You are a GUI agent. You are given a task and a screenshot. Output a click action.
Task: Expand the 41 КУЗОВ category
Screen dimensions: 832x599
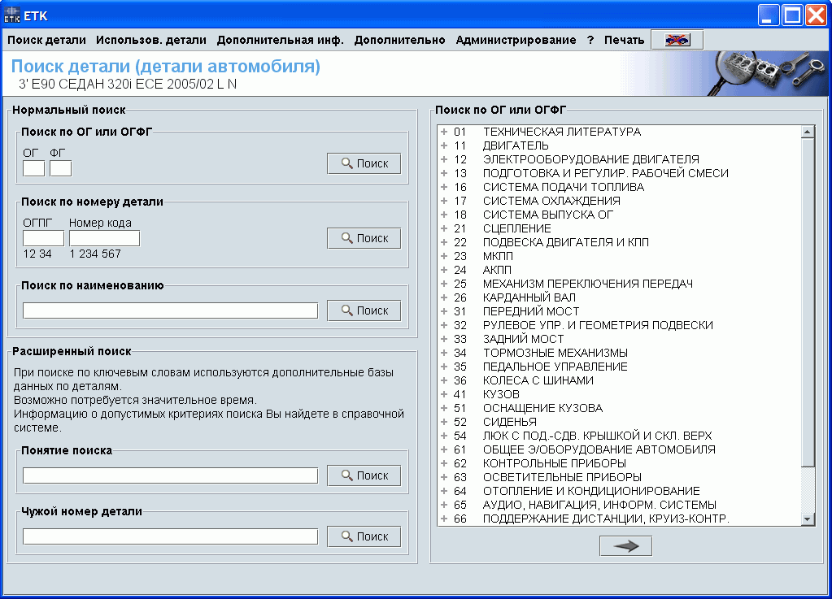click(x=442, y=393)
